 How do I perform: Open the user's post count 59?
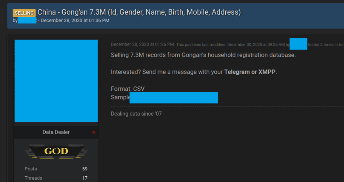[85, 169]
